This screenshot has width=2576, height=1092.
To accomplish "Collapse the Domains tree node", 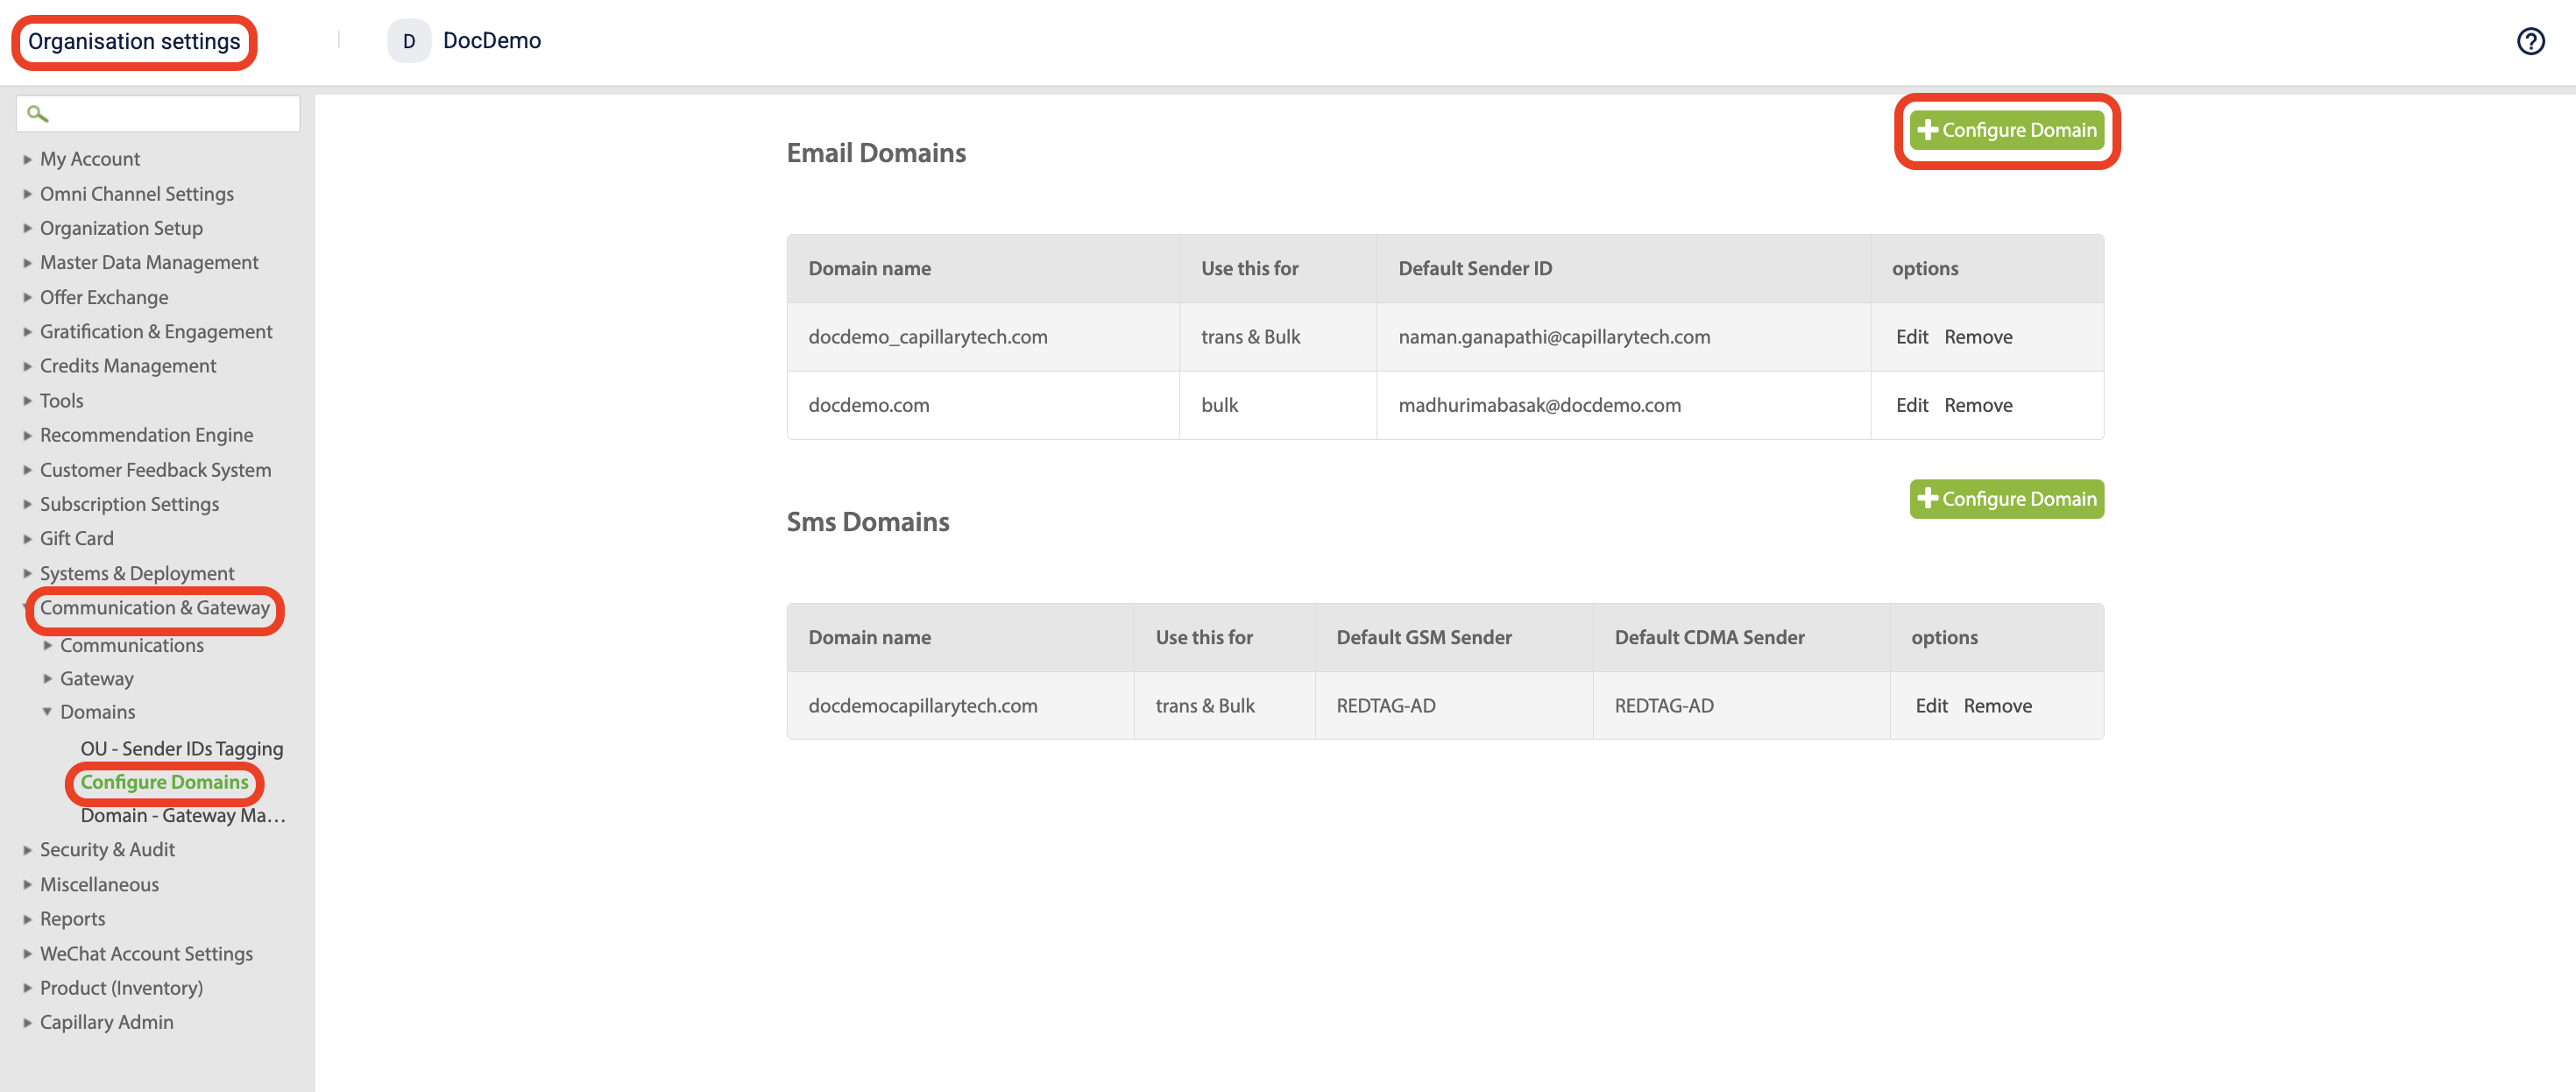I will coord(47,712).
